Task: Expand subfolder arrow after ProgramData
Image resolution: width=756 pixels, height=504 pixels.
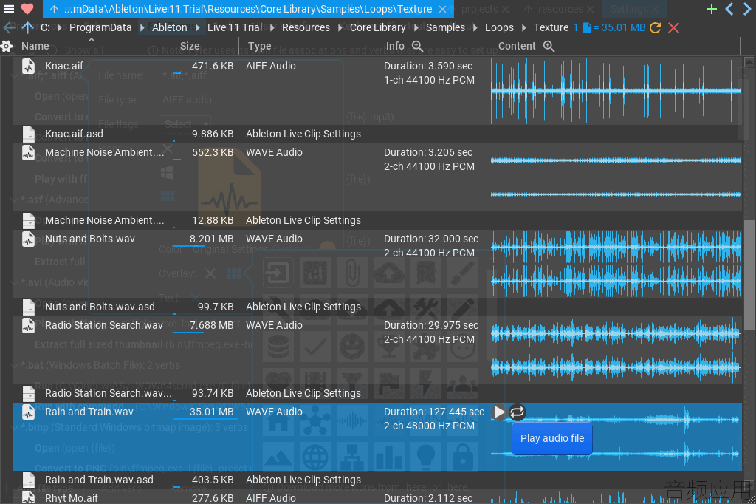Action: pos(142,27)
